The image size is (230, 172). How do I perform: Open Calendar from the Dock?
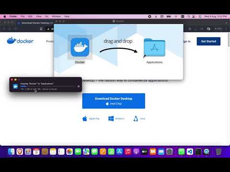[36, 151]
